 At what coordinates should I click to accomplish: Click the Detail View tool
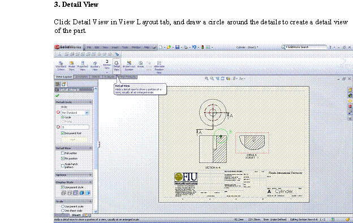point(117,66)
